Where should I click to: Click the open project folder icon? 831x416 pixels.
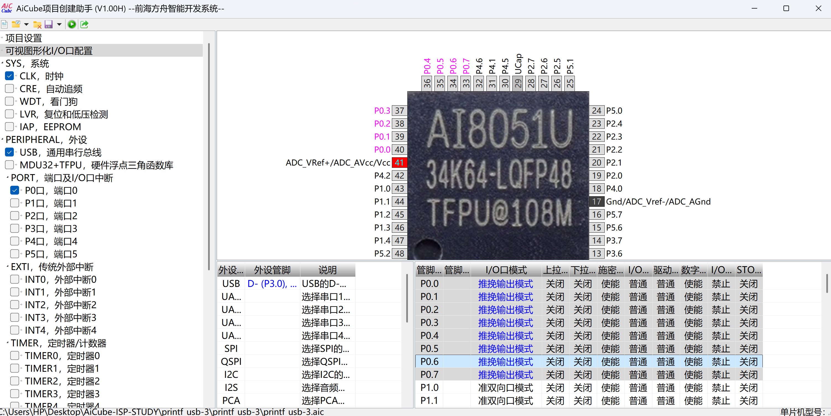point(15,24)
